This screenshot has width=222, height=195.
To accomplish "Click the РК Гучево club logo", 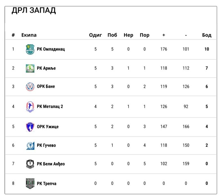I will (30, 145).
